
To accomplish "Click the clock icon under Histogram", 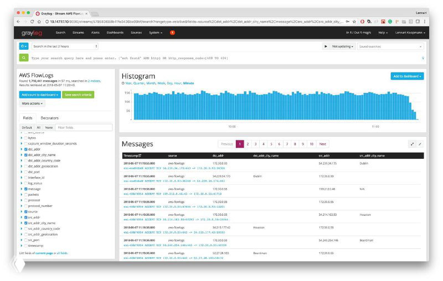I will [x=123, y=83].
